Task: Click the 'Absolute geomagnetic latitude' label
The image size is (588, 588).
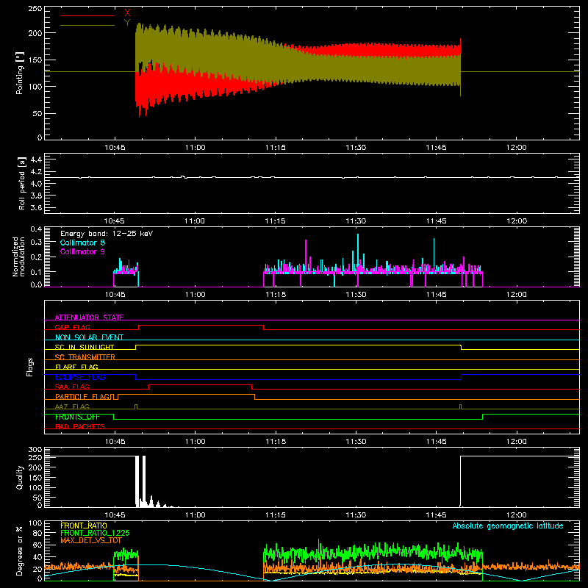Action: click(508, 526)
